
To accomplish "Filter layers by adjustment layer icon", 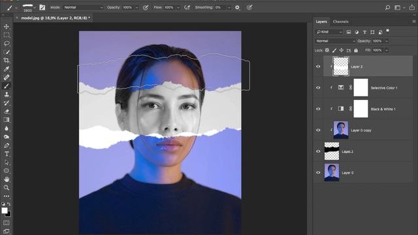I will click(357, 32).
